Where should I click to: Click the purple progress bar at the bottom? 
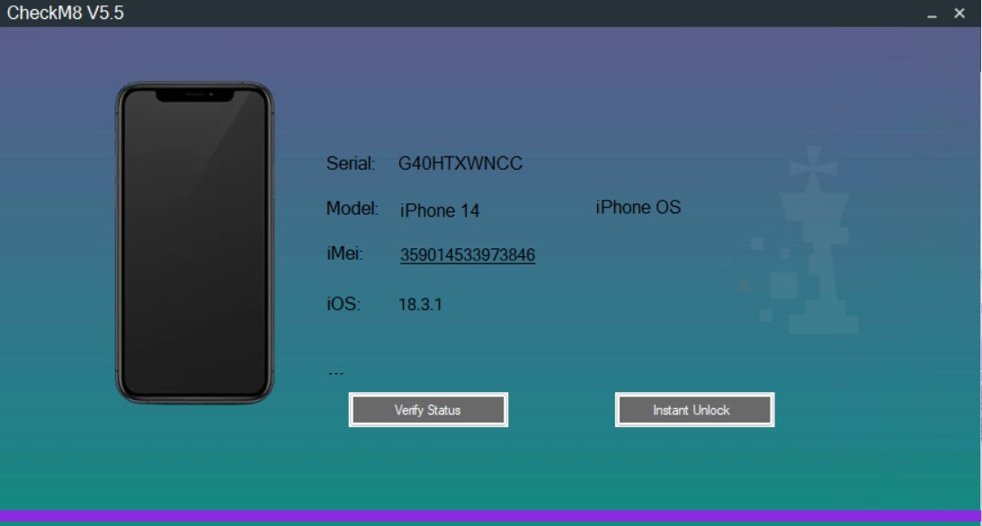[x=491, y=517]
